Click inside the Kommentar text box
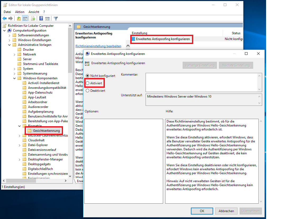Image resolution: width=305 pixels, height=219 pixels. 201,82
